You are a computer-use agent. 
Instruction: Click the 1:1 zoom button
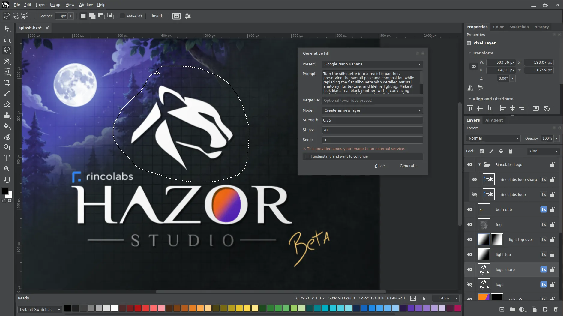pos(424,298)
